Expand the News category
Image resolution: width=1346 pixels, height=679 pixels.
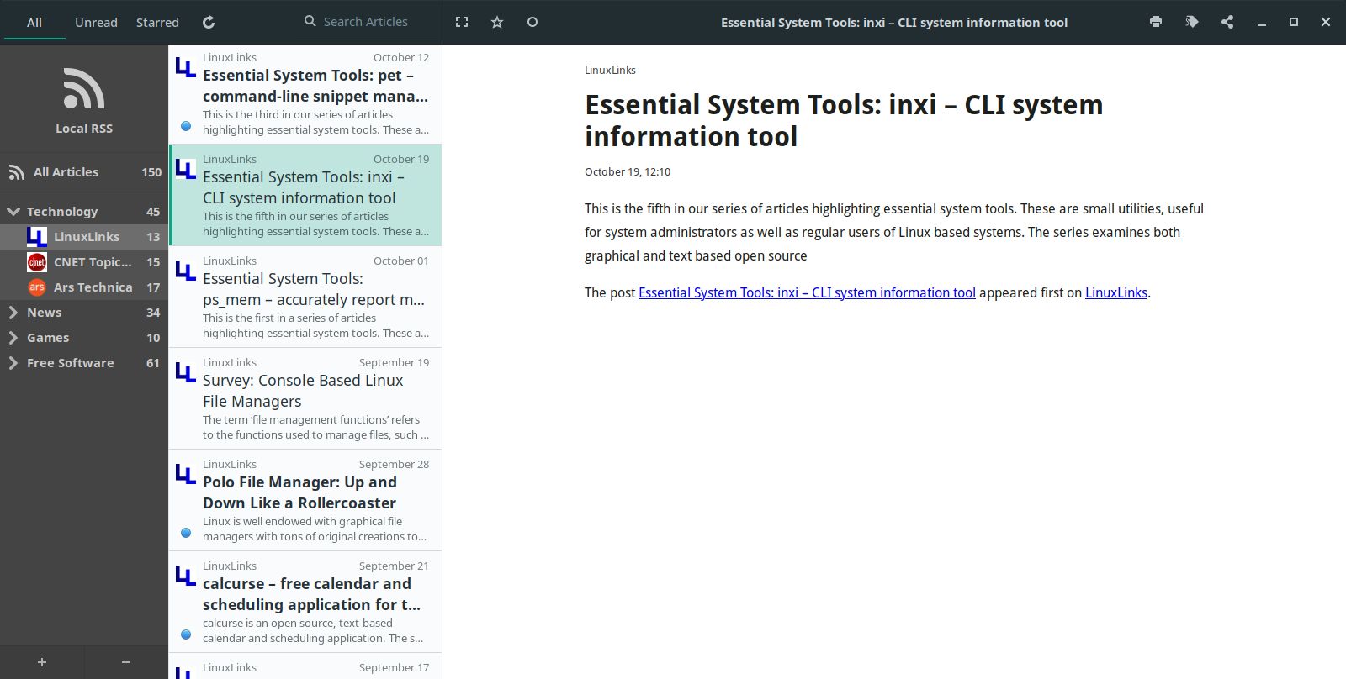(13, 313)
